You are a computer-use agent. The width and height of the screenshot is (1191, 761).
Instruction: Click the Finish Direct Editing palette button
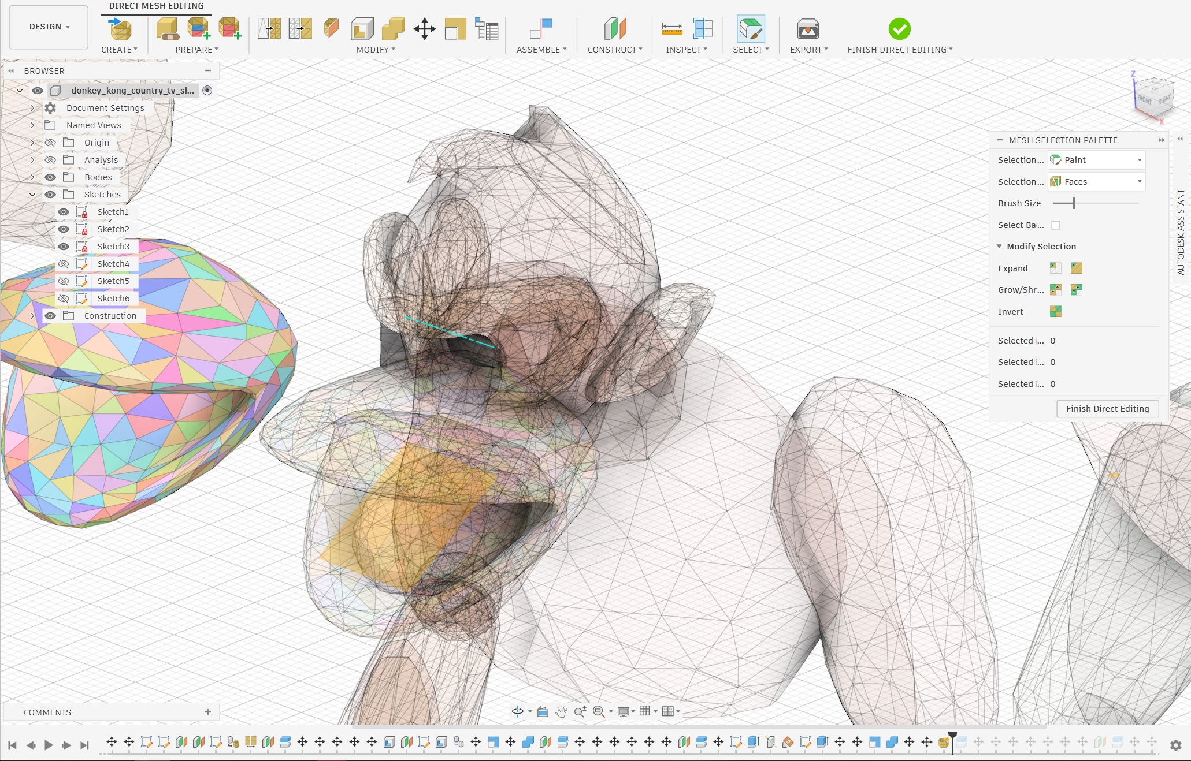tap(1108, 409)
